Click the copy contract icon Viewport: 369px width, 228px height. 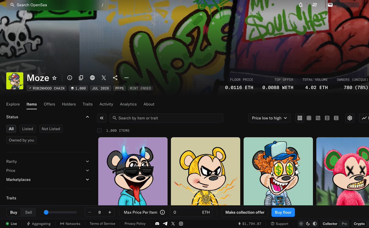[81, 78]
